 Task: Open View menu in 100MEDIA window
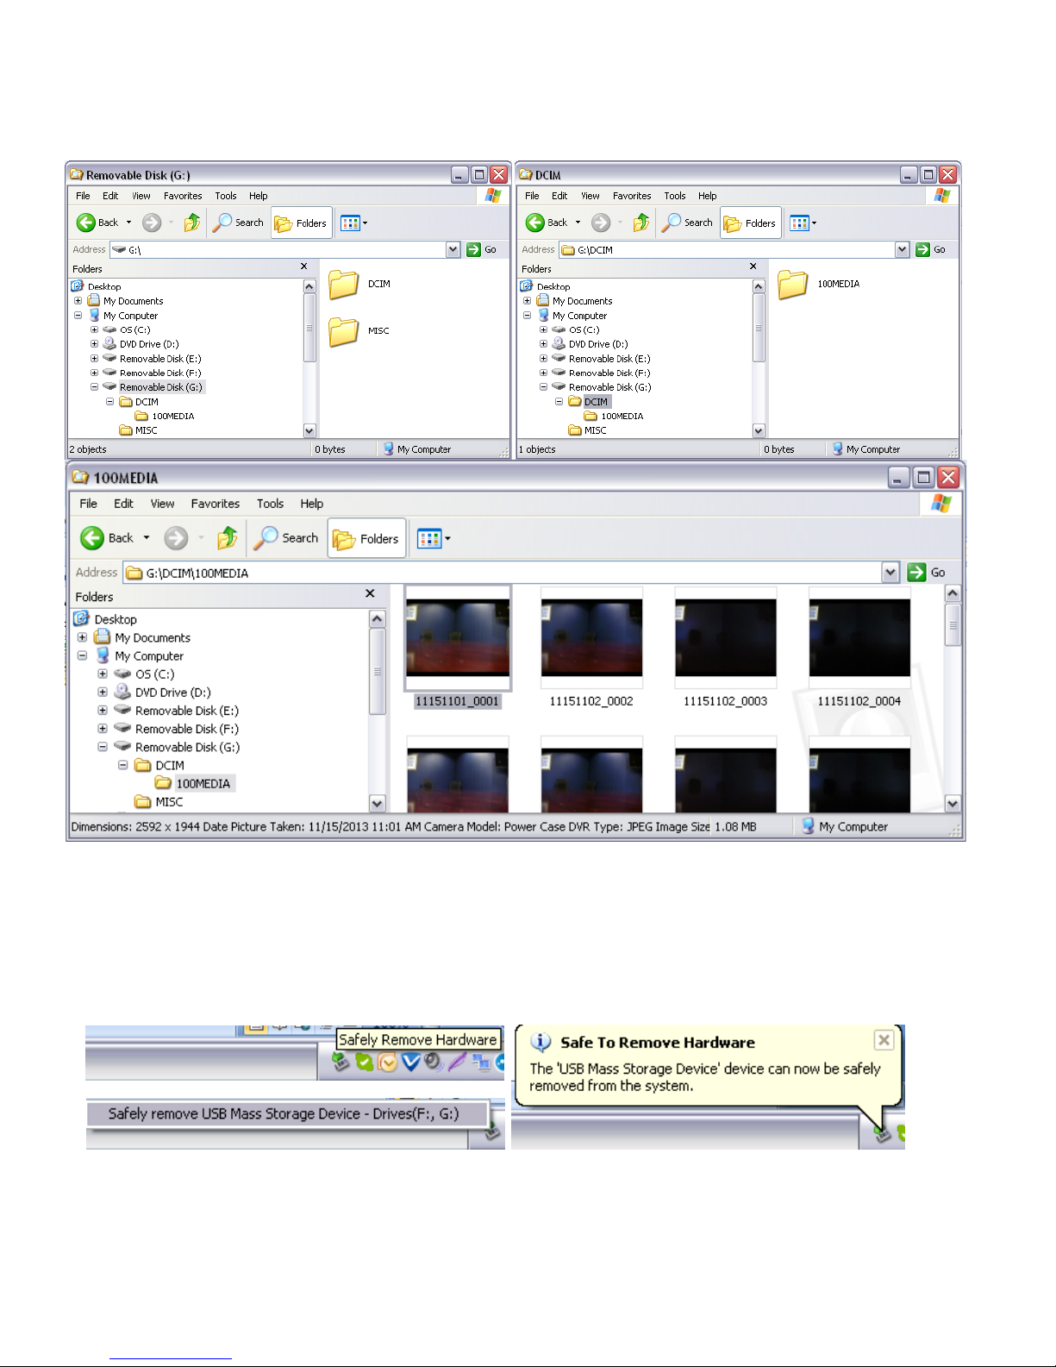[162, 504]
